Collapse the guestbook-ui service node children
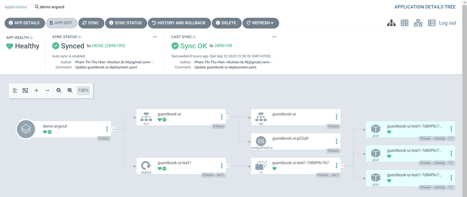Viewport: 467px width, 197px height. pyautogui.click(x=228, y=117)
